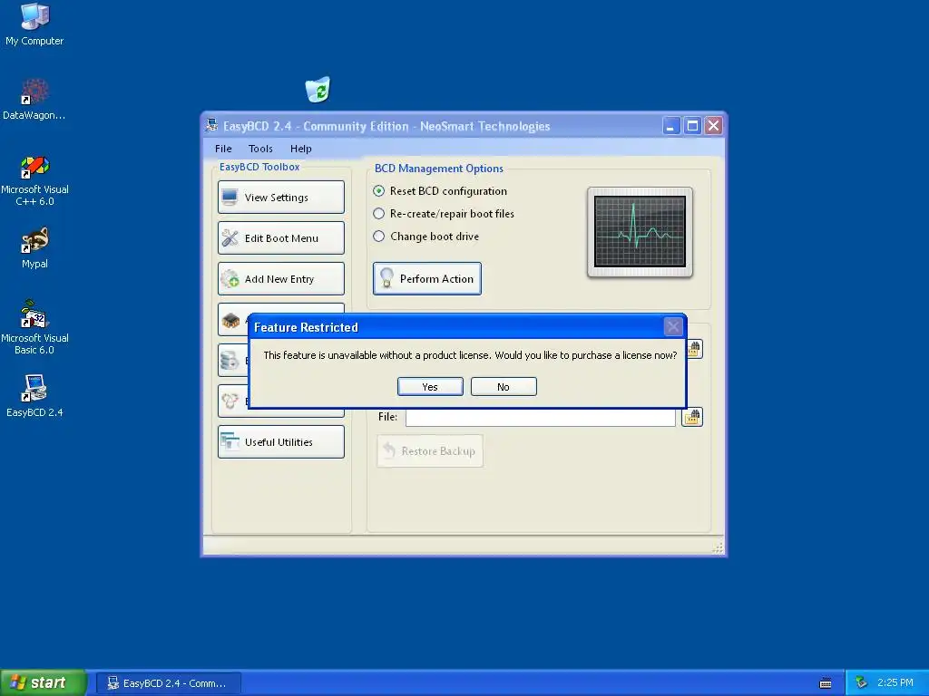Viewport: 929px width, 696px height.
Task: Open the Windows start menu
Action: 44,682
